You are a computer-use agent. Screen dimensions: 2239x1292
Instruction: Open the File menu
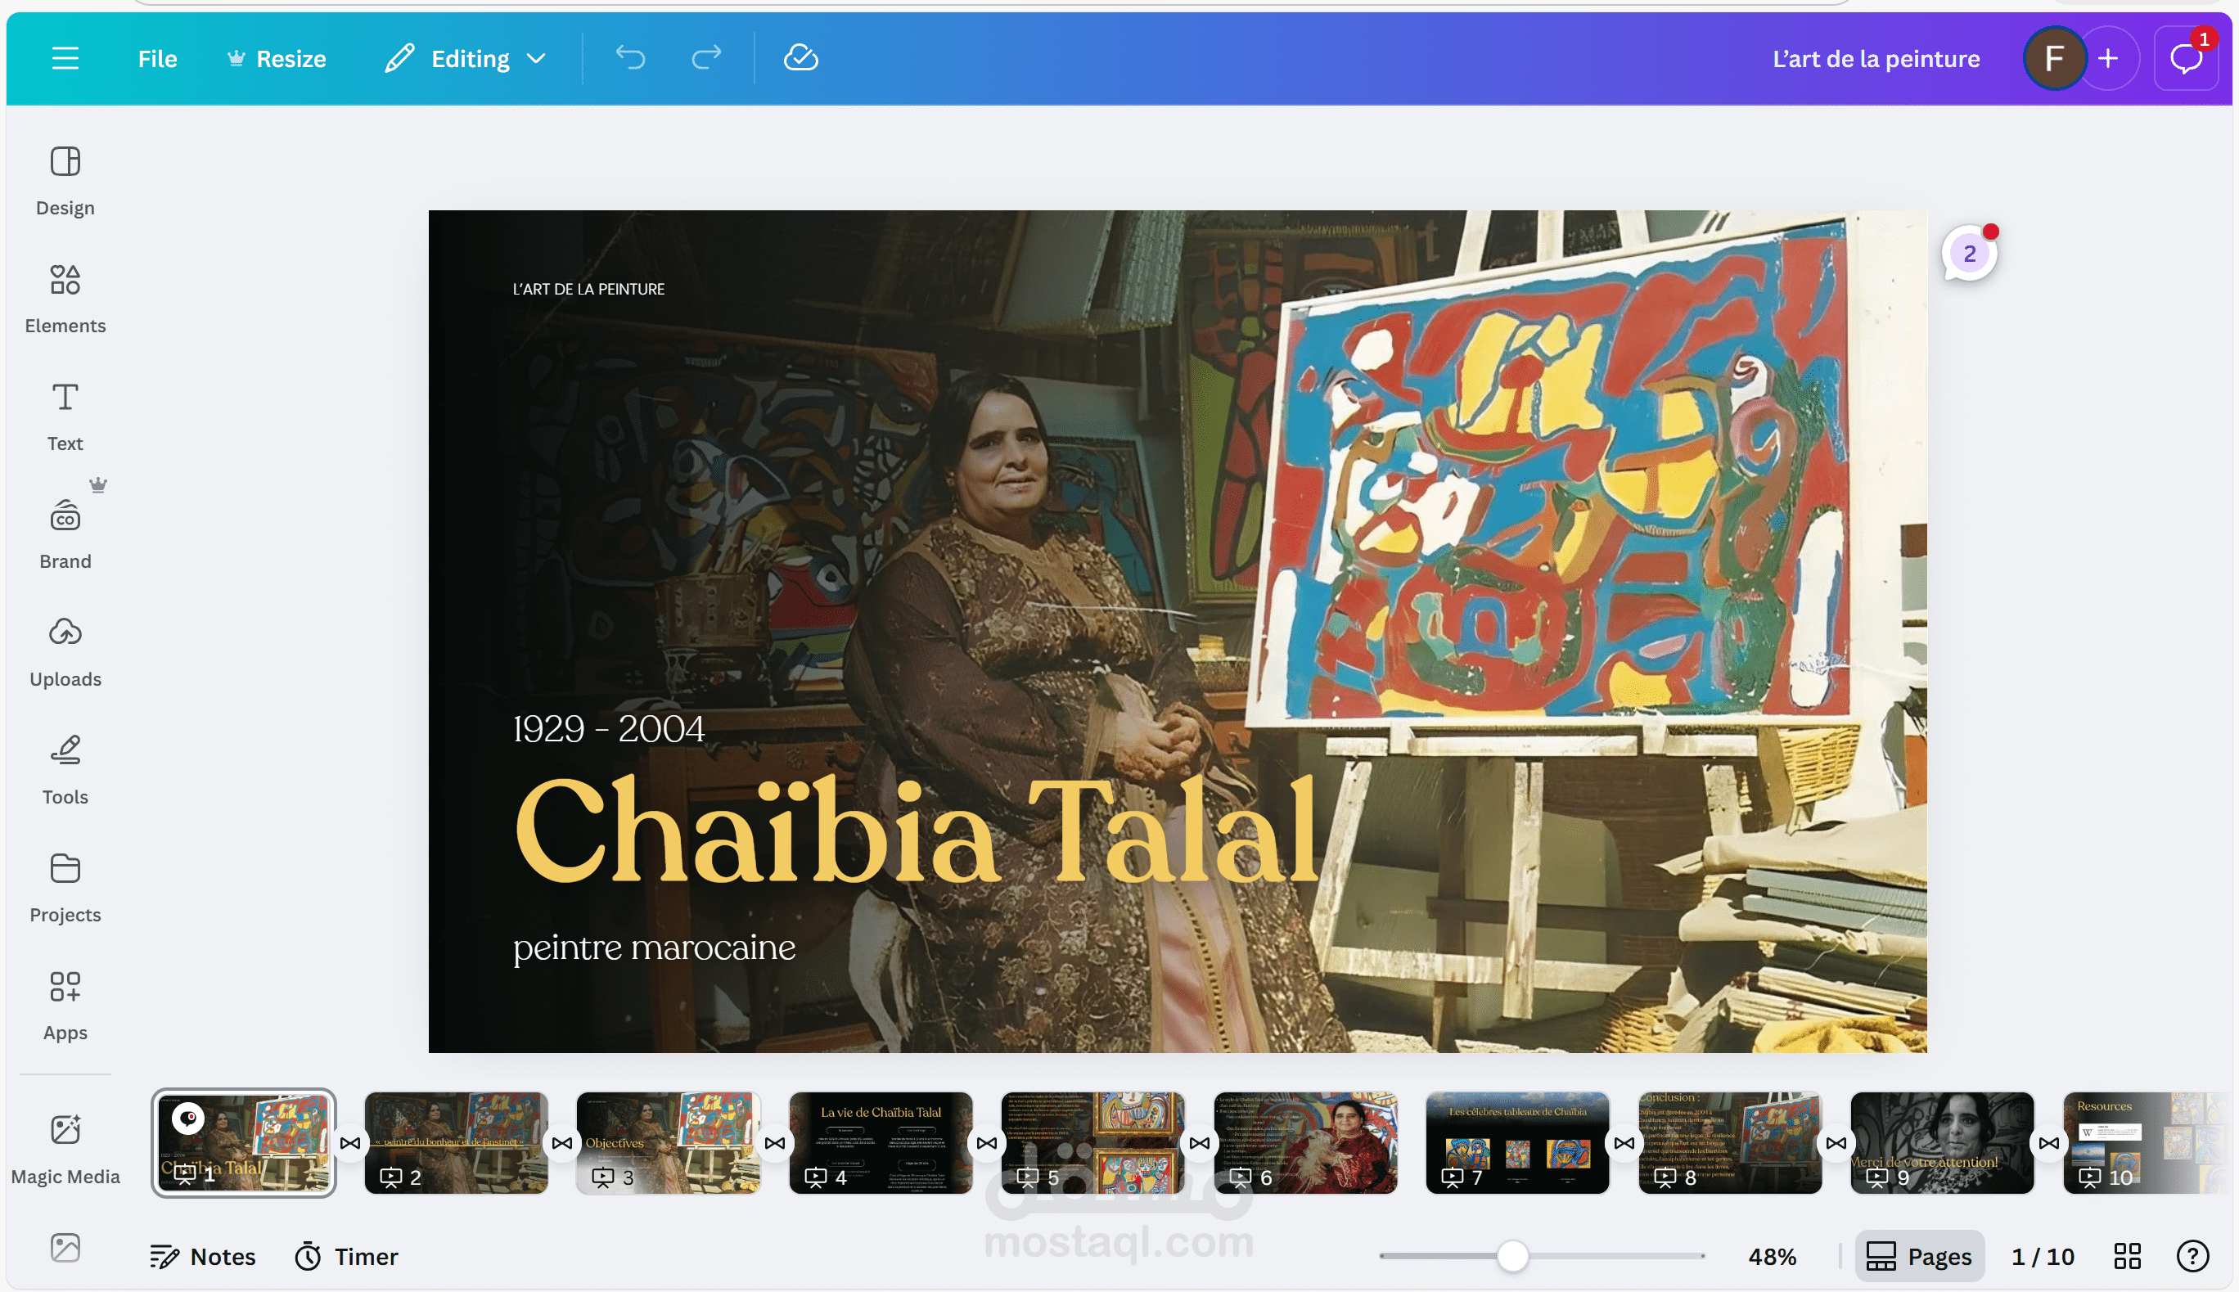(x=157, y=59)
